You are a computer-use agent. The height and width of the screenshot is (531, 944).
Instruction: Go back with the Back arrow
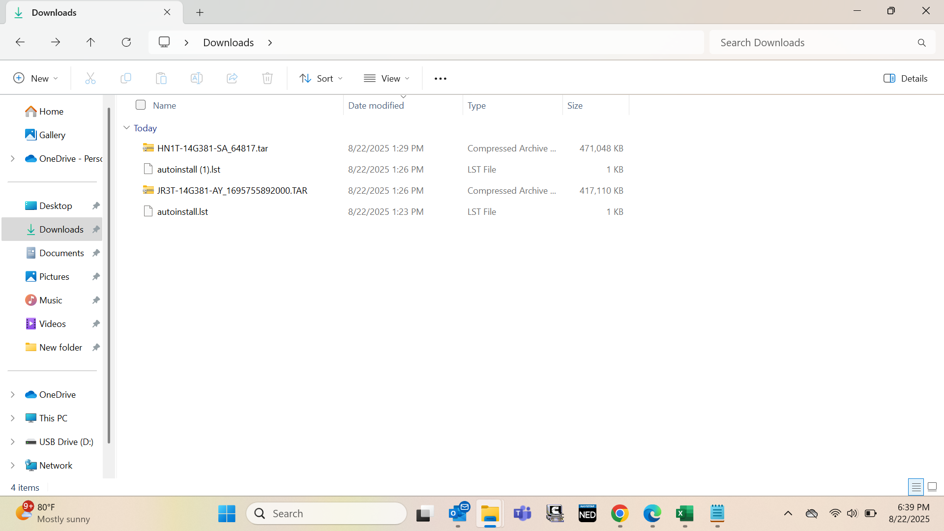tap(20, 42)
